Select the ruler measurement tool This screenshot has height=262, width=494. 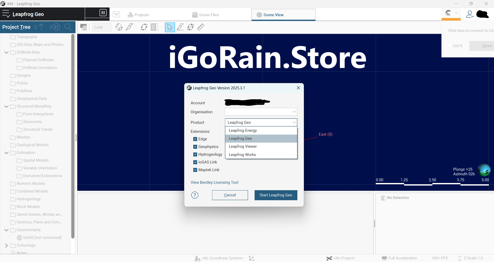click(x=201, y=27)
